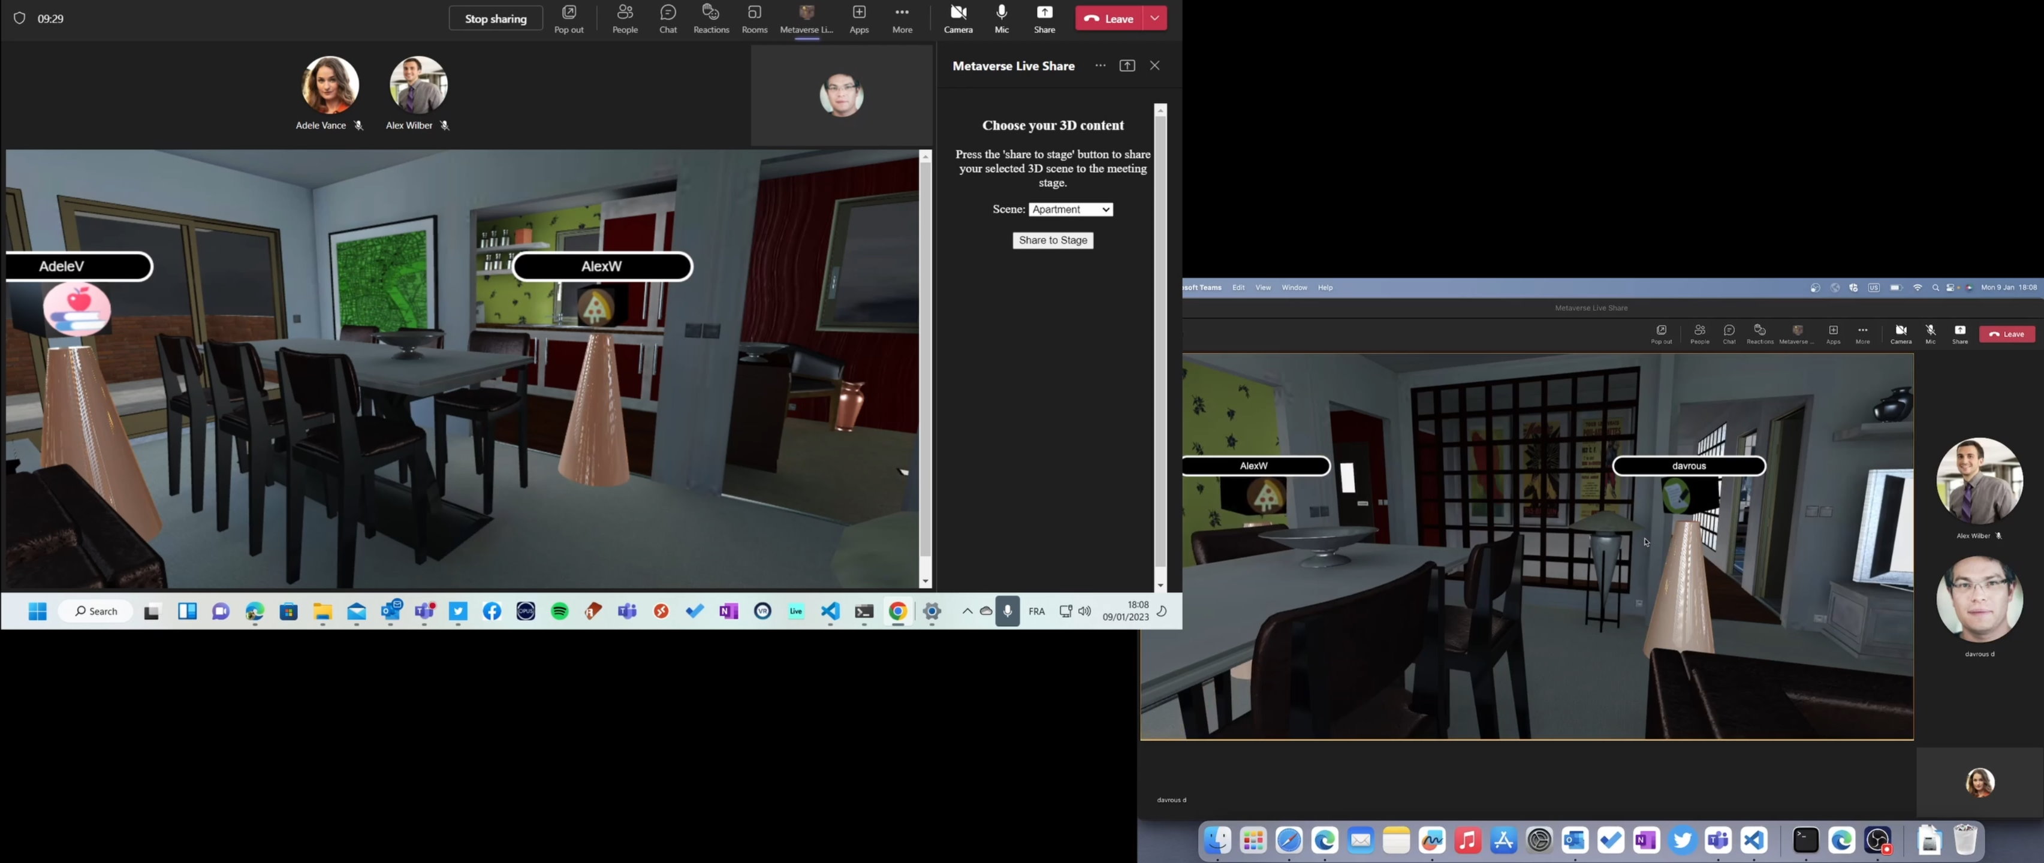
Task: Unmute Alex Wilber's participant microphone
Action: [x=444, y=125]
